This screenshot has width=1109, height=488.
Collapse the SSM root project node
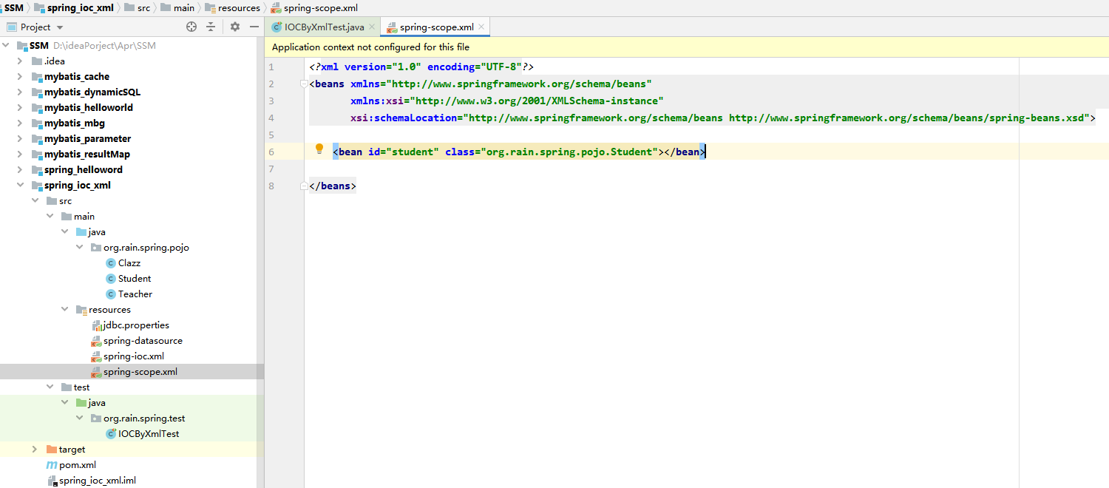[x=7, y=46]
